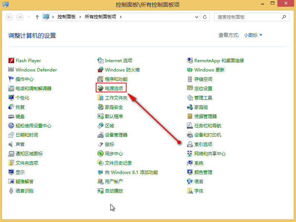Viewport: 296px width, 222px height.
Task: Click the 操作中心 flag icon
Action: click(11, 79)
